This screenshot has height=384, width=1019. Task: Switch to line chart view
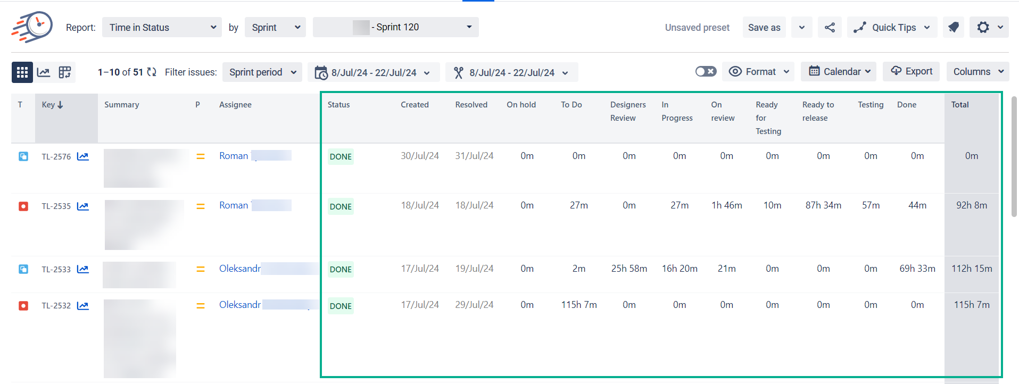coord(44,72)
